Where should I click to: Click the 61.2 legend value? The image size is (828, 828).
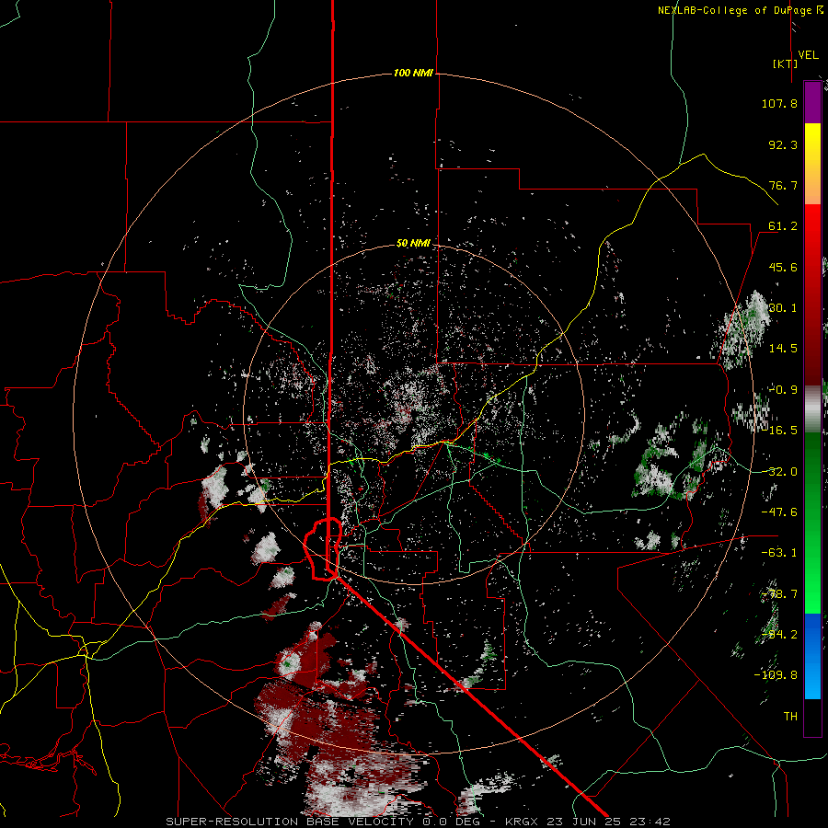[783, 226]
